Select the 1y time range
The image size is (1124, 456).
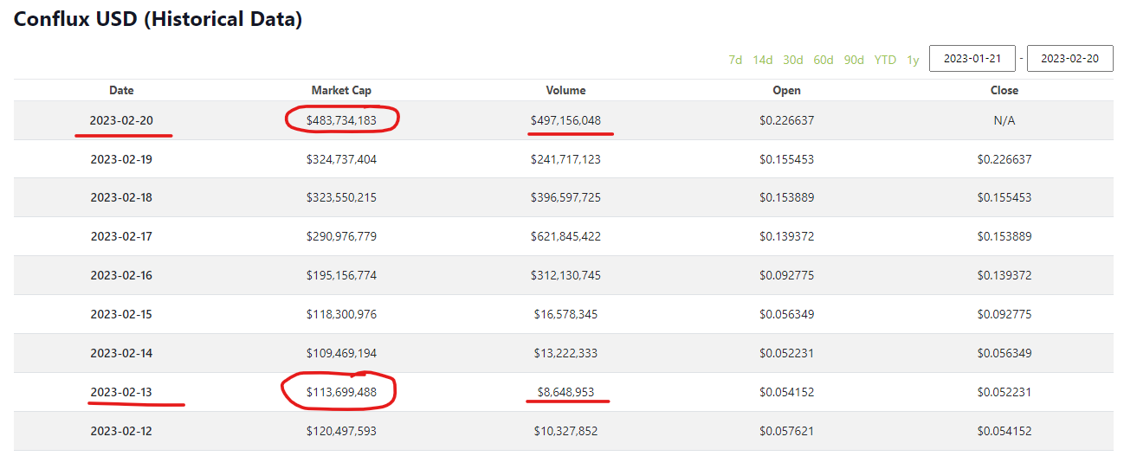[x=913, y=60]
